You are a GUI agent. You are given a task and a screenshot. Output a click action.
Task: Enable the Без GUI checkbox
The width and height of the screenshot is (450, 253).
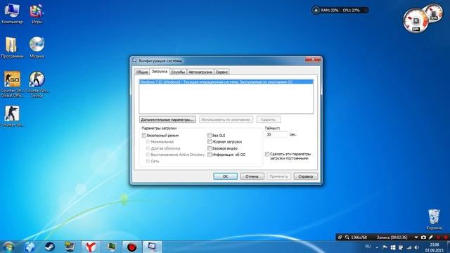210,135
